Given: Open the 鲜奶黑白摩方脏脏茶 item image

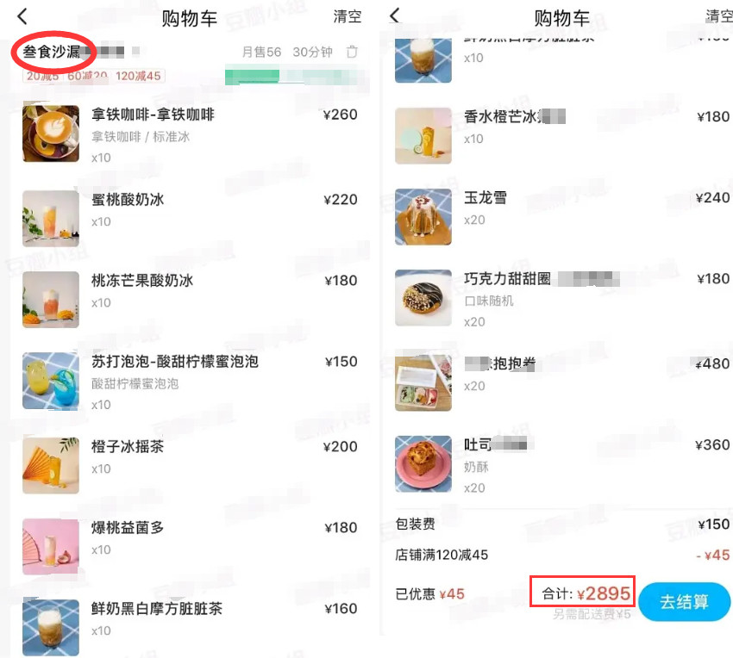Looking at the screenshot, I should pos(51,628).
